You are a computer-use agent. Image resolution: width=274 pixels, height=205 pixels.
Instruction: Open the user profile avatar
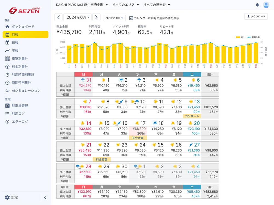[266, 5]
